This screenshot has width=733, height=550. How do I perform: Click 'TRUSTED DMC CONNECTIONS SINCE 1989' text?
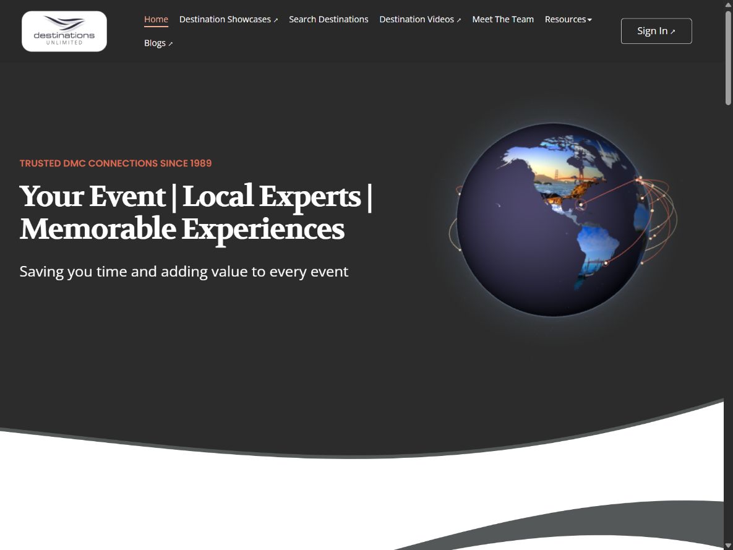(x=116, y=163)
